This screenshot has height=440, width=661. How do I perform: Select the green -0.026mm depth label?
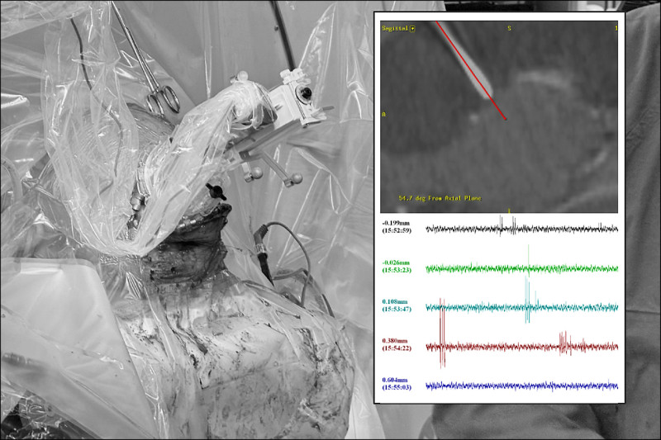pos(400,263)
